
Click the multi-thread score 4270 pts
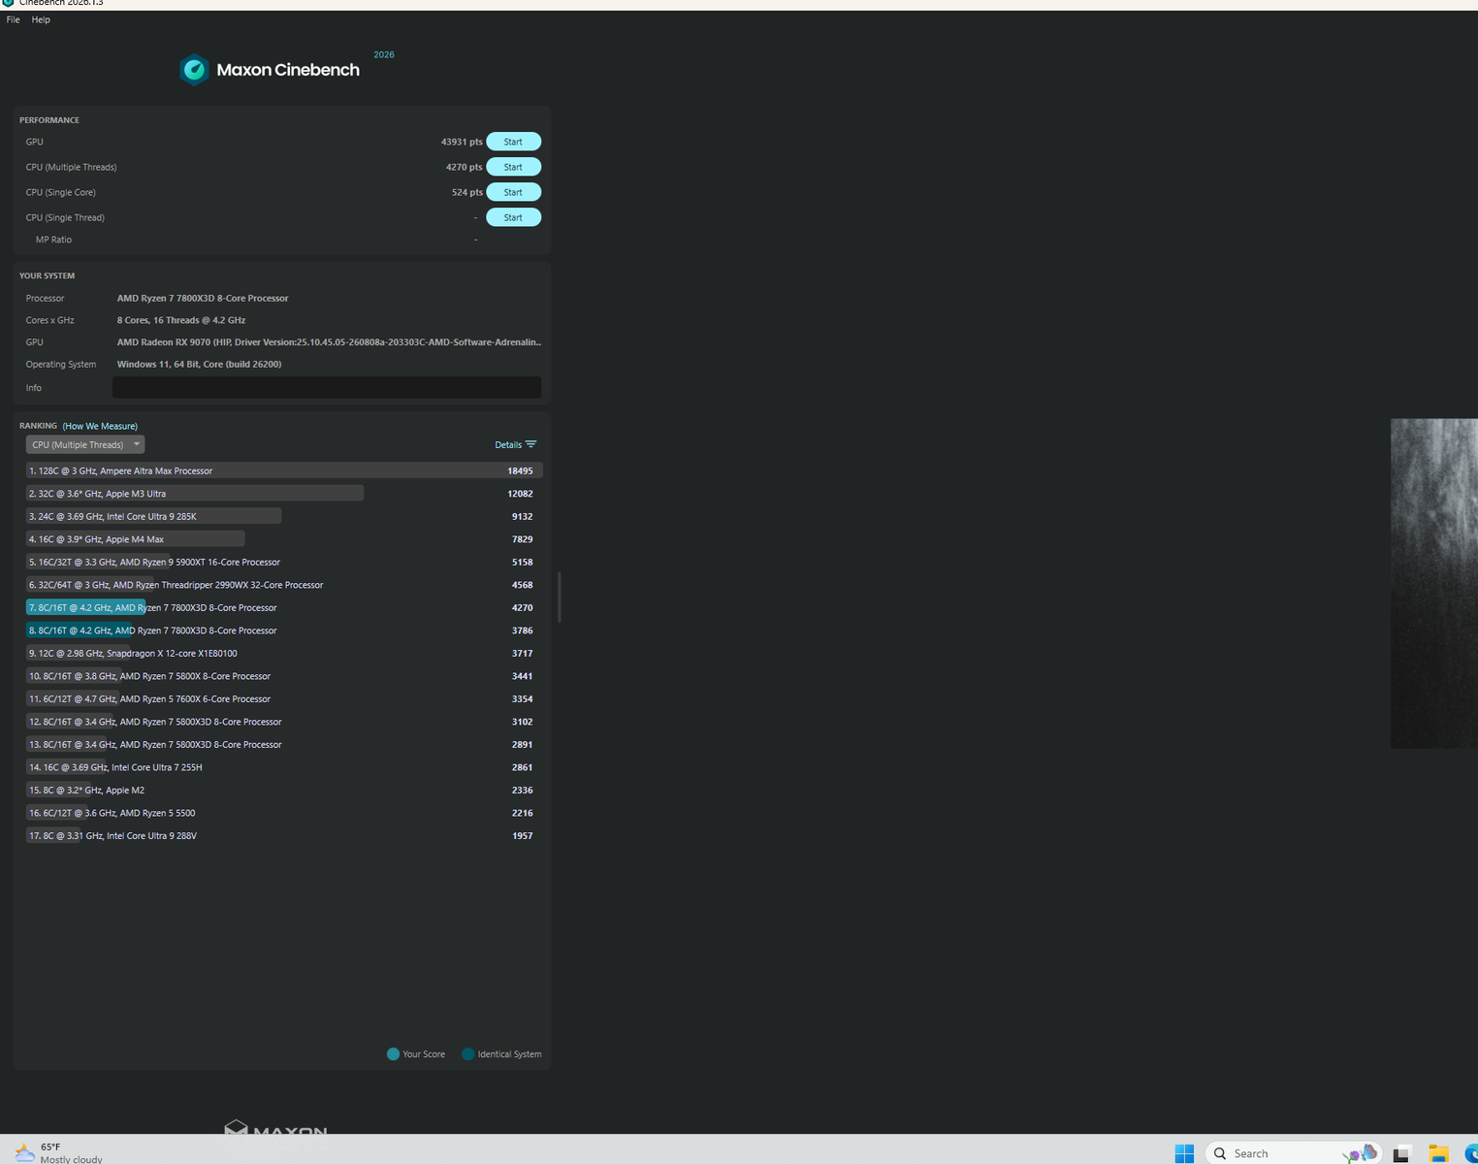[x=464, y=167]
